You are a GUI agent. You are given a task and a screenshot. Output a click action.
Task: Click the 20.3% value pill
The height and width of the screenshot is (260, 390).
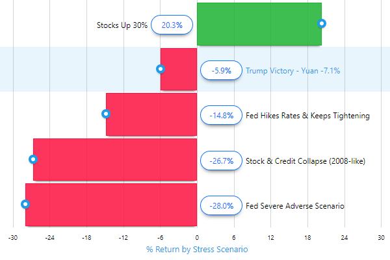172,25
